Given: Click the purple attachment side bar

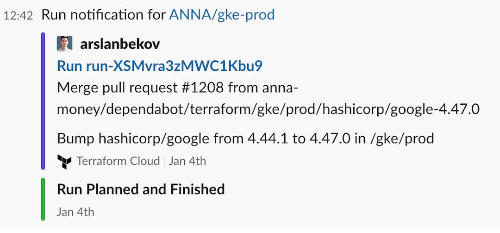Looking at the screenshot, I should (x=43, y=101).
